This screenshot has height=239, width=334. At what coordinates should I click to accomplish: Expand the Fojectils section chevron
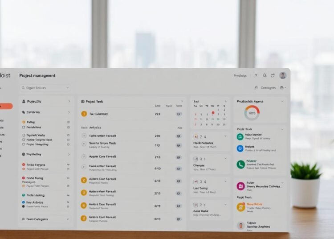69,101
